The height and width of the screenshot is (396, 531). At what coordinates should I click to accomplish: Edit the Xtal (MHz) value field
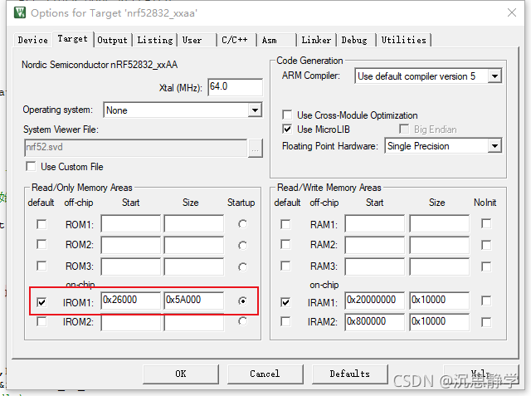235,87
